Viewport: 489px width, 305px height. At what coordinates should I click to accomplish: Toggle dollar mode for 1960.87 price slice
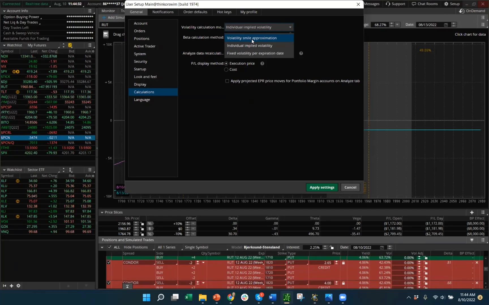click(150, 229)
